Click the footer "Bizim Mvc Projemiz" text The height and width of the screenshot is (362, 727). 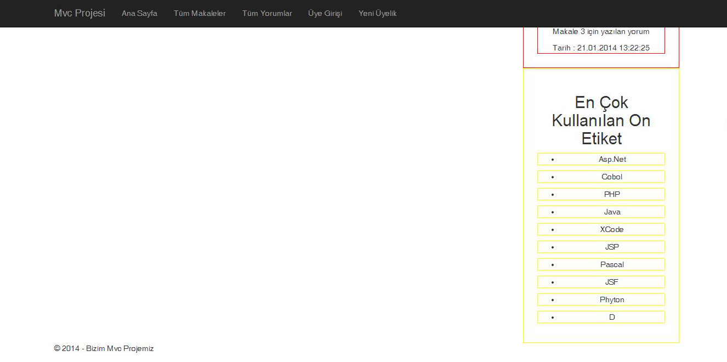coord(120,348)
